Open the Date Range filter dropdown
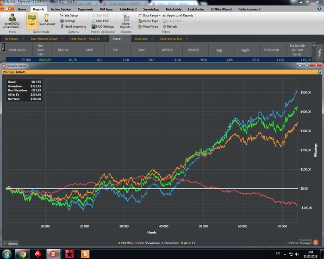 pos(149,15)
